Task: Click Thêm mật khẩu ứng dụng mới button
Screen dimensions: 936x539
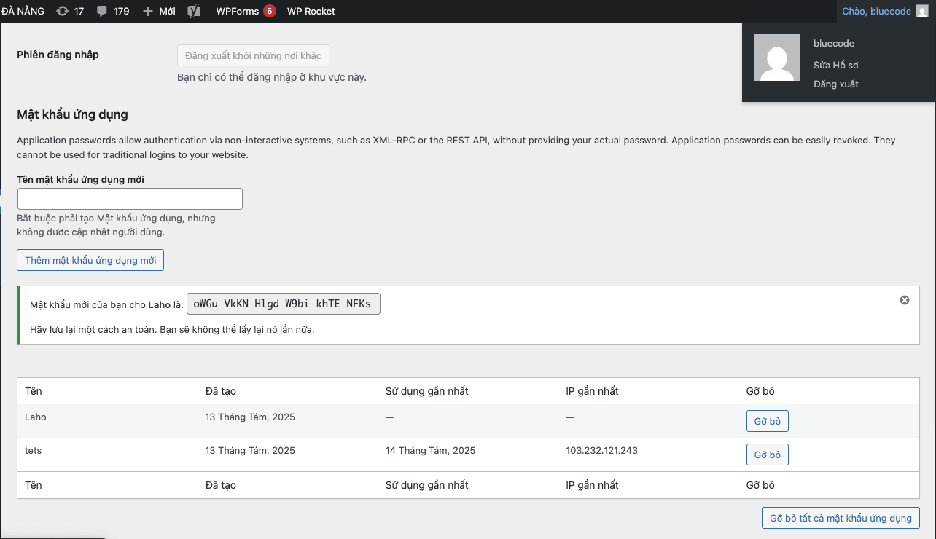Action: click(90, 260)
